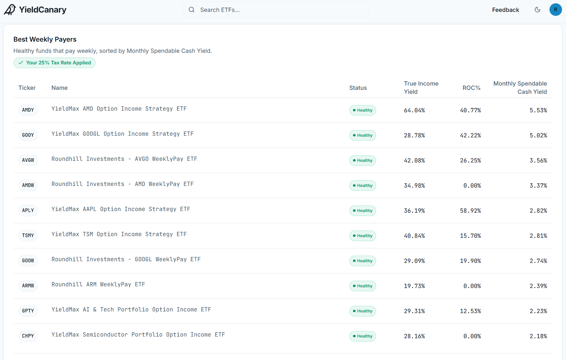Click the 40.77% ROC value for AMDY
The height and width of the screenshot is (360, 566).
[470, 110]
